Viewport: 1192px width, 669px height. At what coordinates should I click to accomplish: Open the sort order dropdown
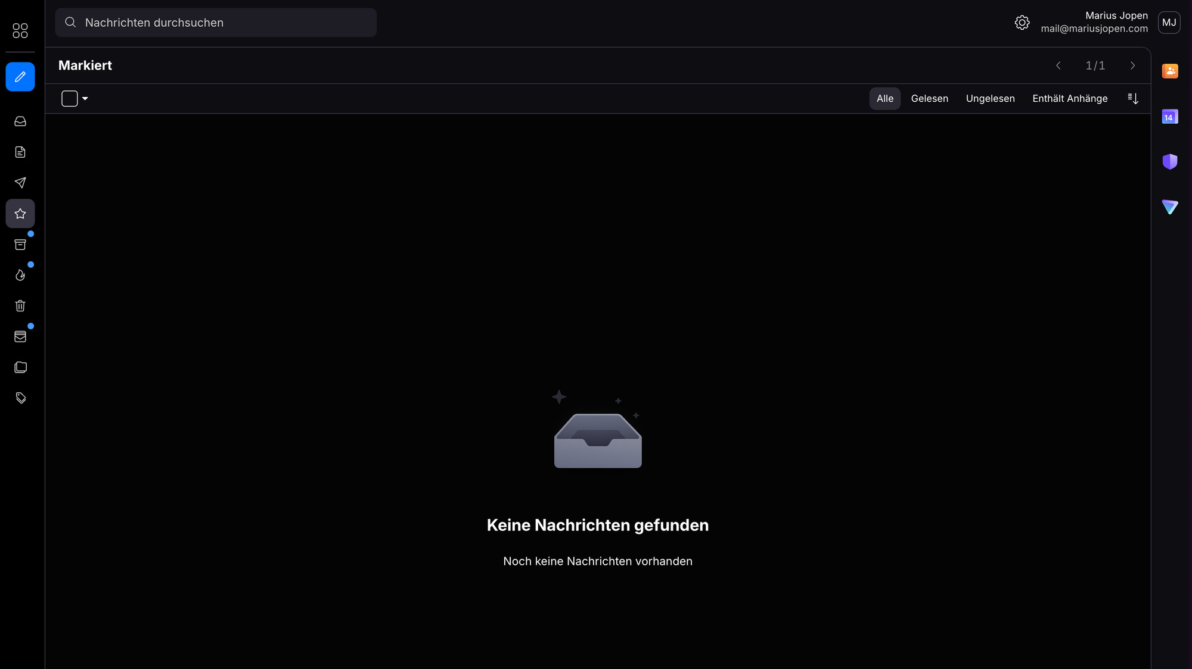pyautogui.click(x=1133, y=99)
